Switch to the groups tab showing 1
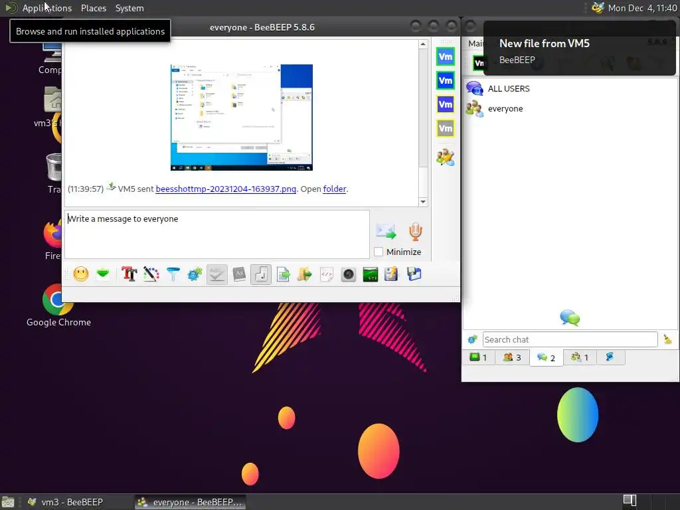This screenshot has width=680, height=510. (x=580, y=357)
